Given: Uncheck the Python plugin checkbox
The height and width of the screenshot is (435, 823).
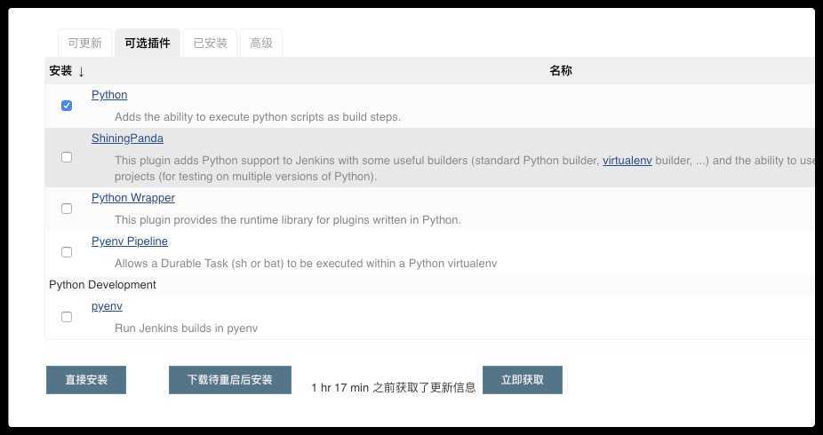Looking at the screenshot, I should pos(67,106).
